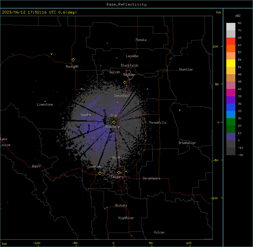
Task: Click the Drumheller town label
Action: point(187,143)
